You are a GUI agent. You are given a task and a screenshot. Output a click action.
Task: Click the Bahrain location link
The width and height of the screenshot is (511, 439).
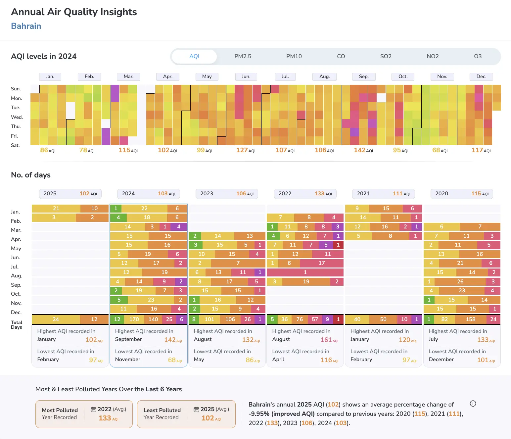26,26
